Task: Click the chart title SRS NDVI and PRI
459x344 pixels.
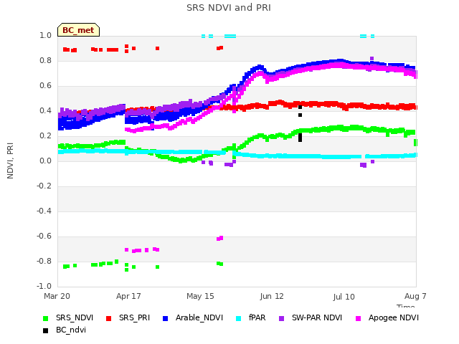Action: click(229, 8)
